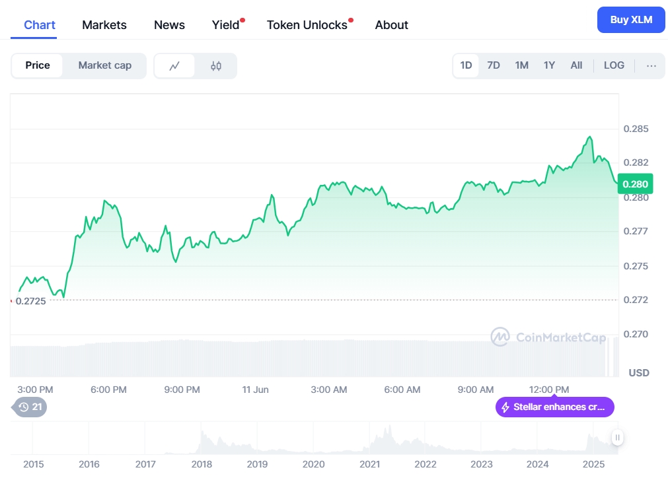
Task: Go to the News tab
Action: 169,25
